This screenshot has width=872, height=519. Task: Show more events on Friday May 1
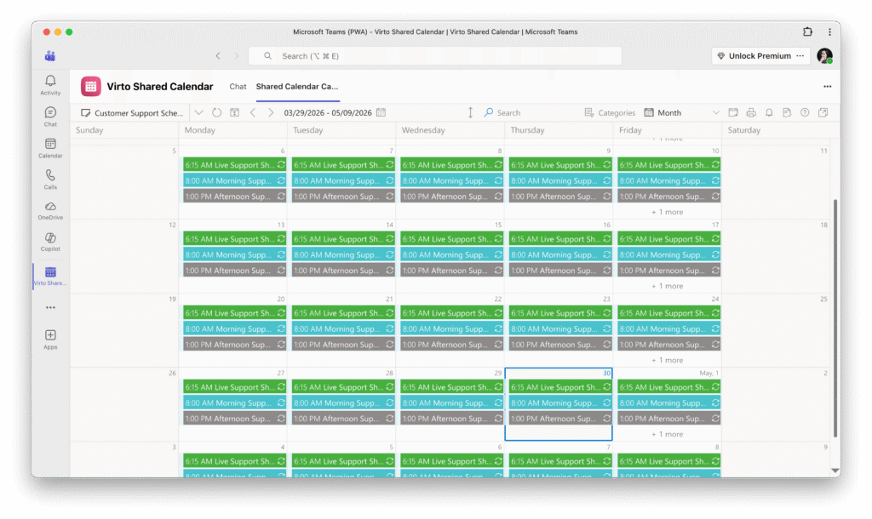tap(668, 434)
